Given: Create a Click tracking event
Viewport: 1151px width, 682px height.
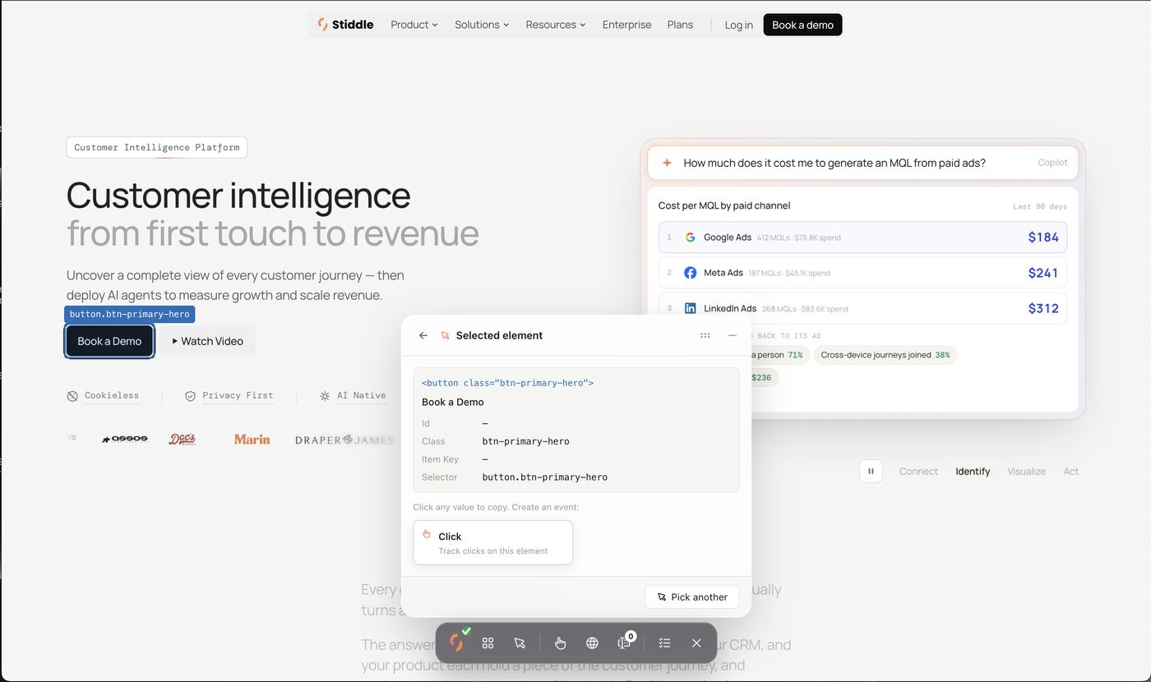Looking at the screenshot, I should click(x=492, y=542).
